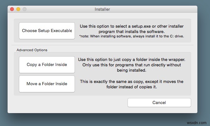Click the copy folder inside wrapper description
Image resolution: width=210 pixels, height=126 pixels.
tap(131, 65)
